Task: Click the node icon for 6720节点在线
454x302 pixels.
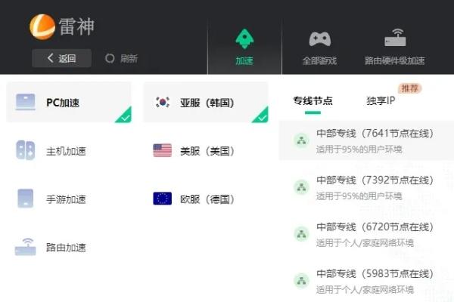Action: (x=301, y=234)
